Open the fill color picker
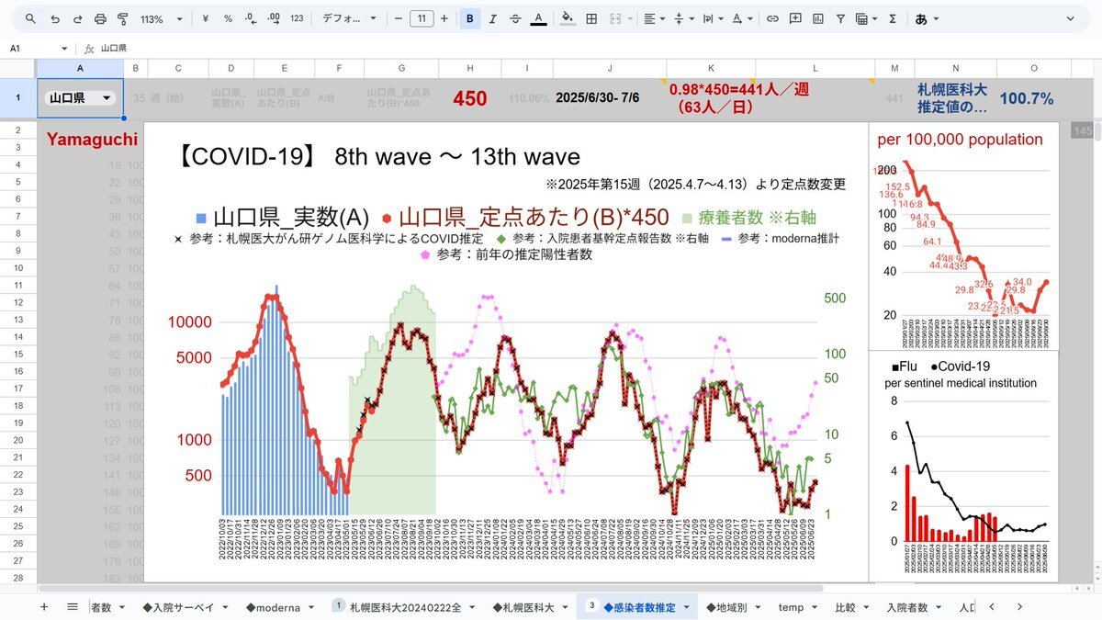Viewport: 1102px width, 620px height. point(568,18)
